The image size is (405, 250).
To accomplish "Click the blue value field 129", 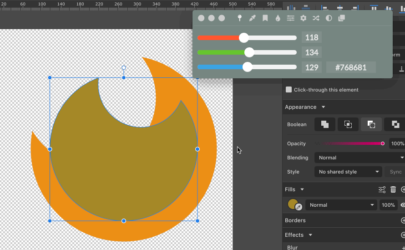I will 312,67.
